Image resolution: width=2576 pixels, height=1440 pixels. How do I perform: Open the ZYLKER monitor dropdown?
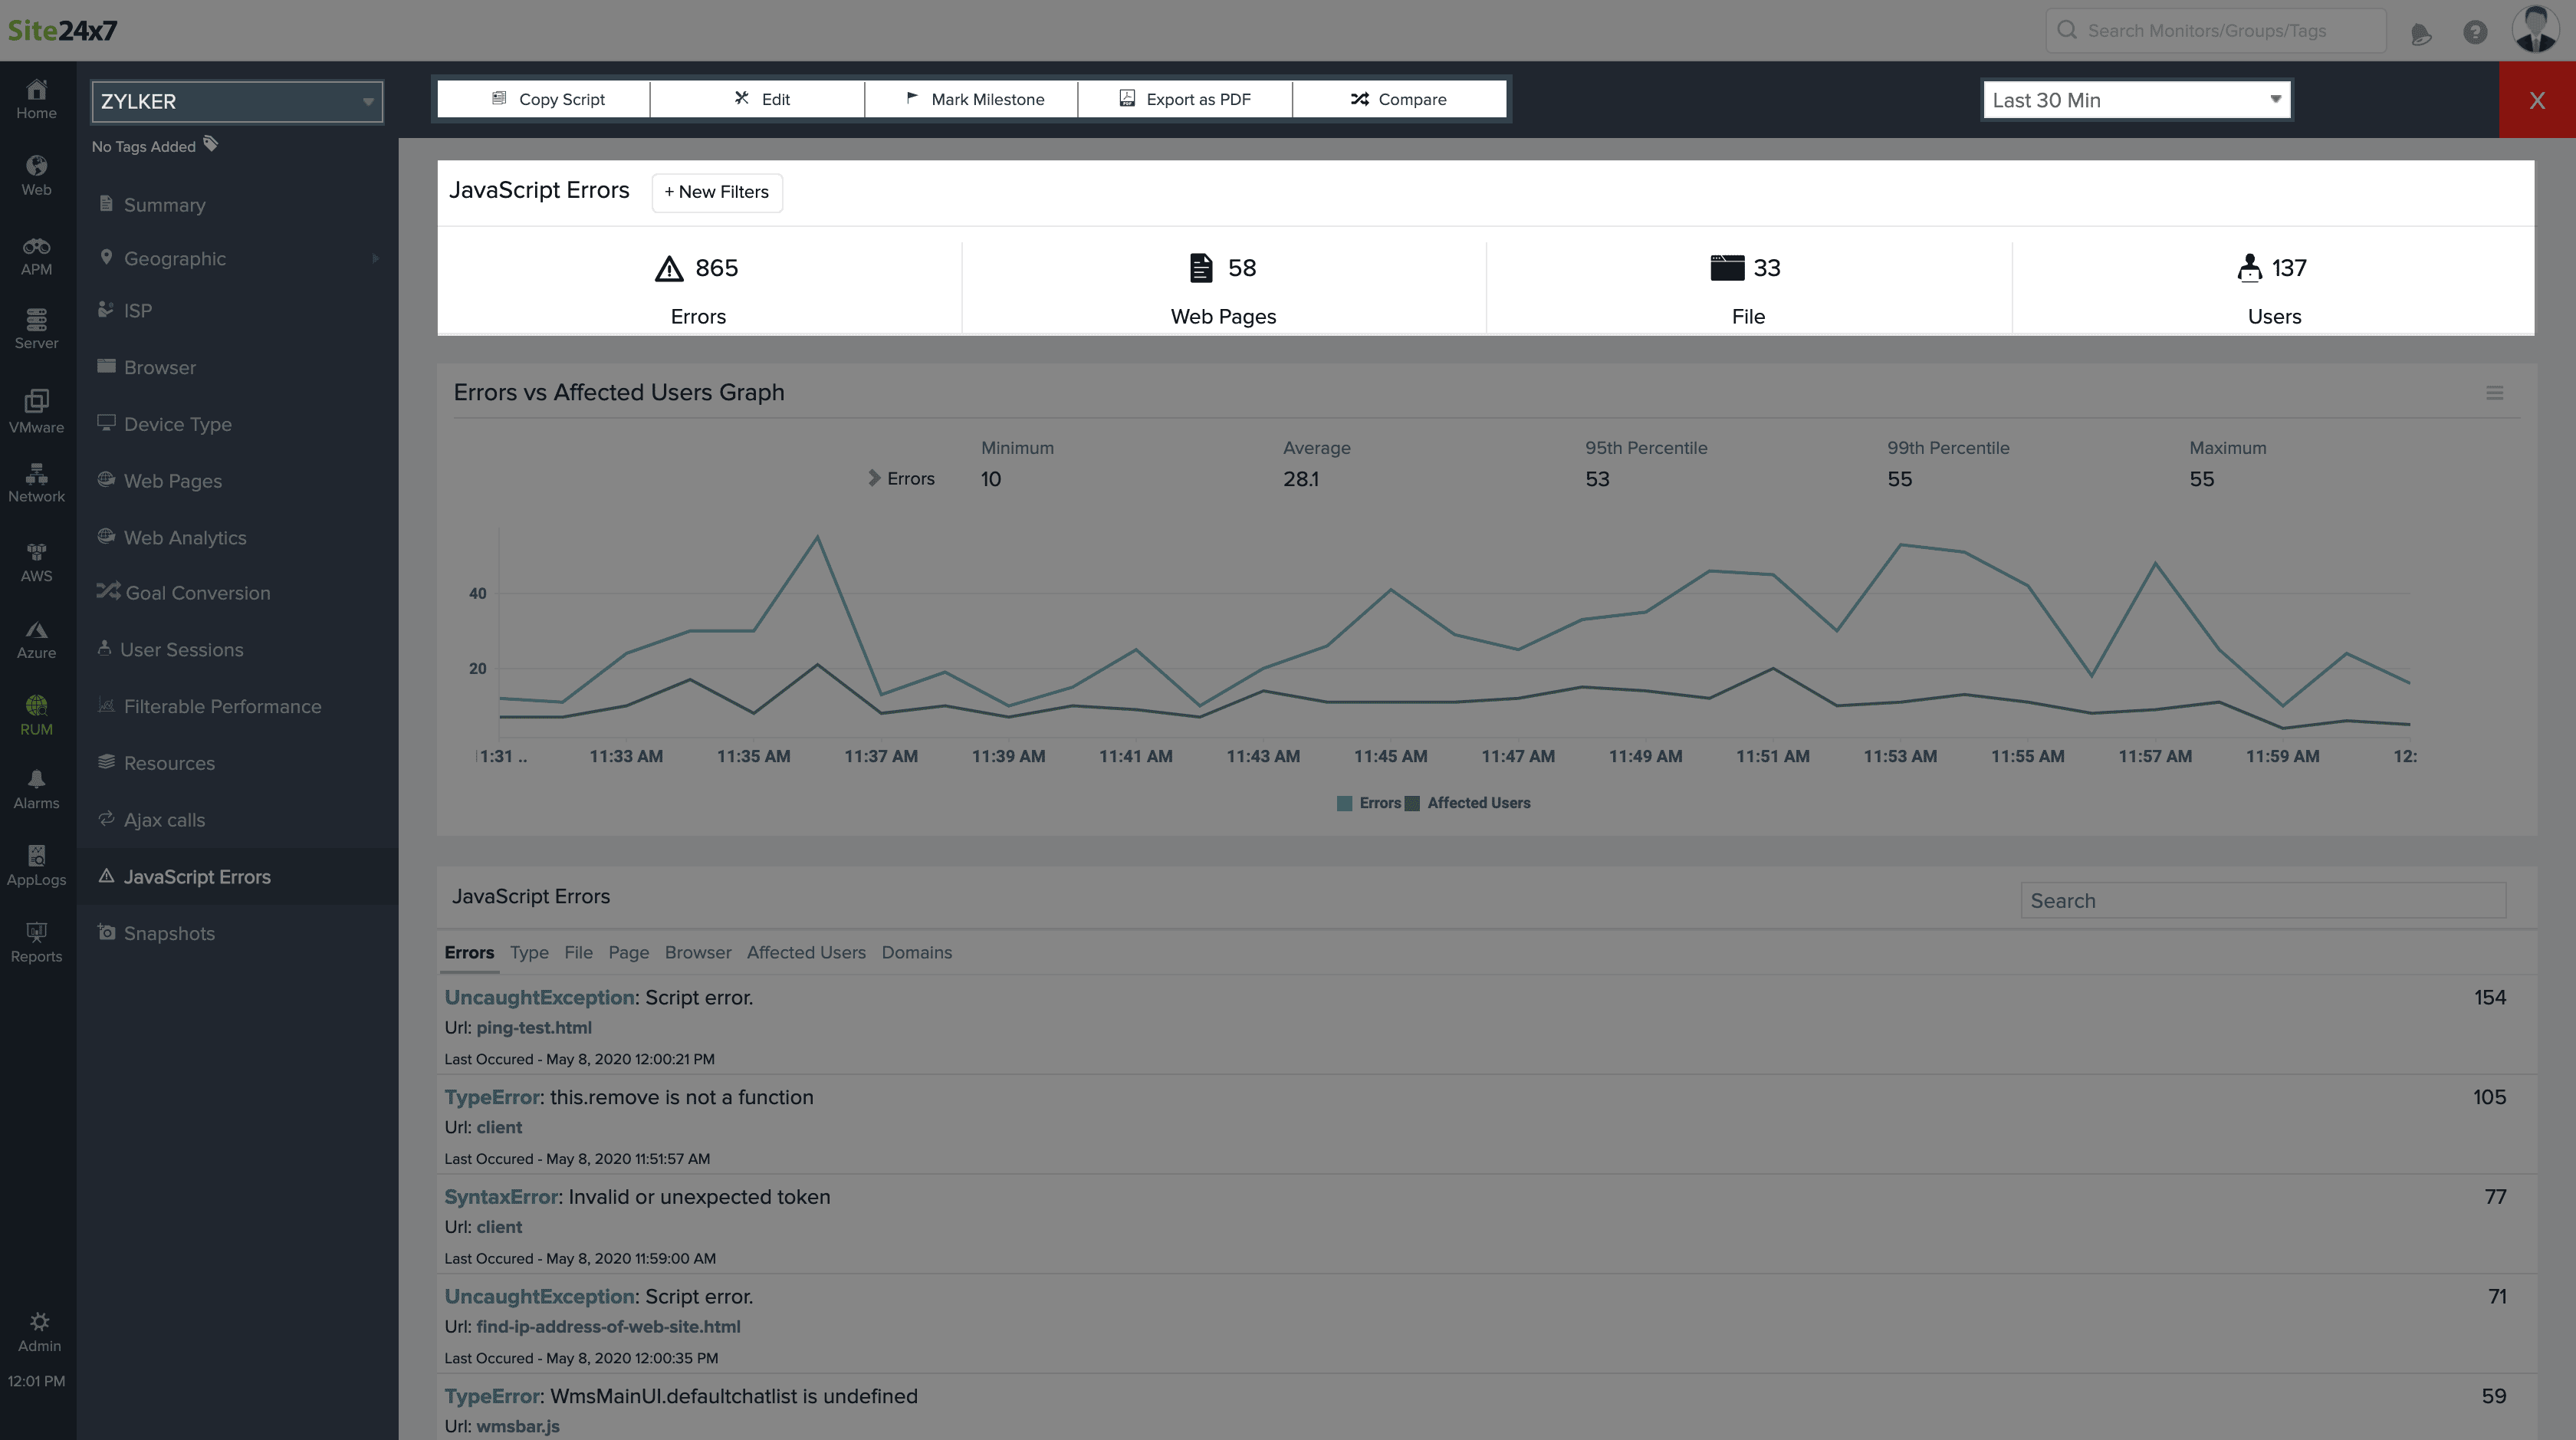click(x=237, y=102)
